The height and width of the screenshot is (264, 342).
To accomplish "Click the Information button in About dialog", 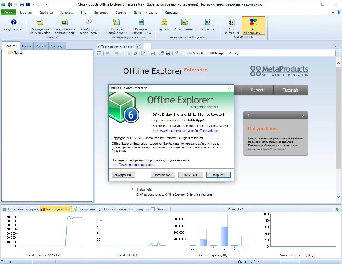I will point(163,175).
